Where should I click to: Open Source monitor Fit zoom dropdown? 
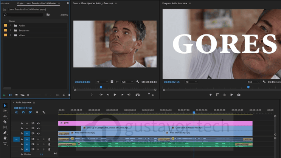(102, 82)
